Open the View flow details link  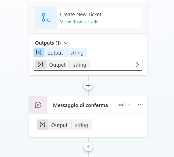(x=79, y=22)
